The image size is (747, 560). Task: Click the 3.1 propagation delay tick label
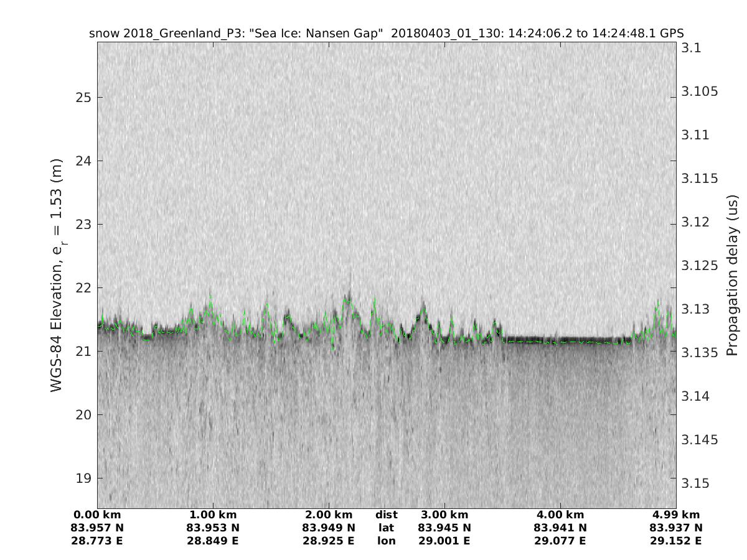[x=692, y=48]
